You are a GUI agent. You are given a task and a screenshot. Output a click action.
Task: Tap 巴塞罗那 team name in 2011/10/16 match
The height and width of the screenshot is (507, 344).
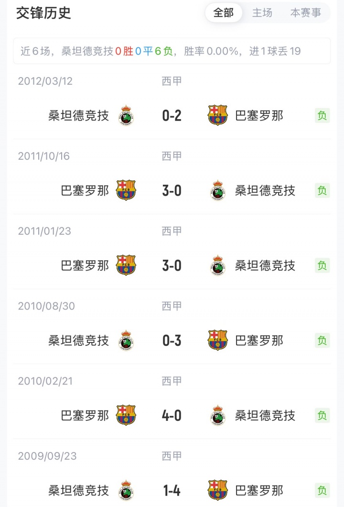coord(85,190)
